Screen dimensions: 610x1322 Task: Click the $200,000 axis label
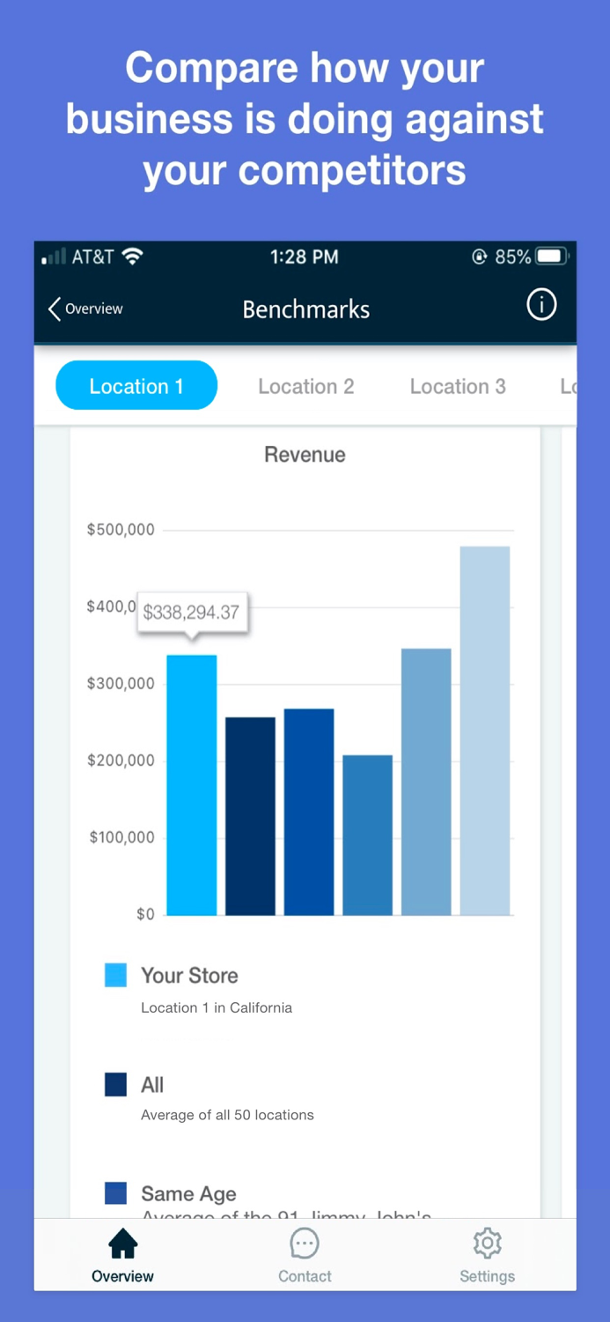click(x=121, y=761)
